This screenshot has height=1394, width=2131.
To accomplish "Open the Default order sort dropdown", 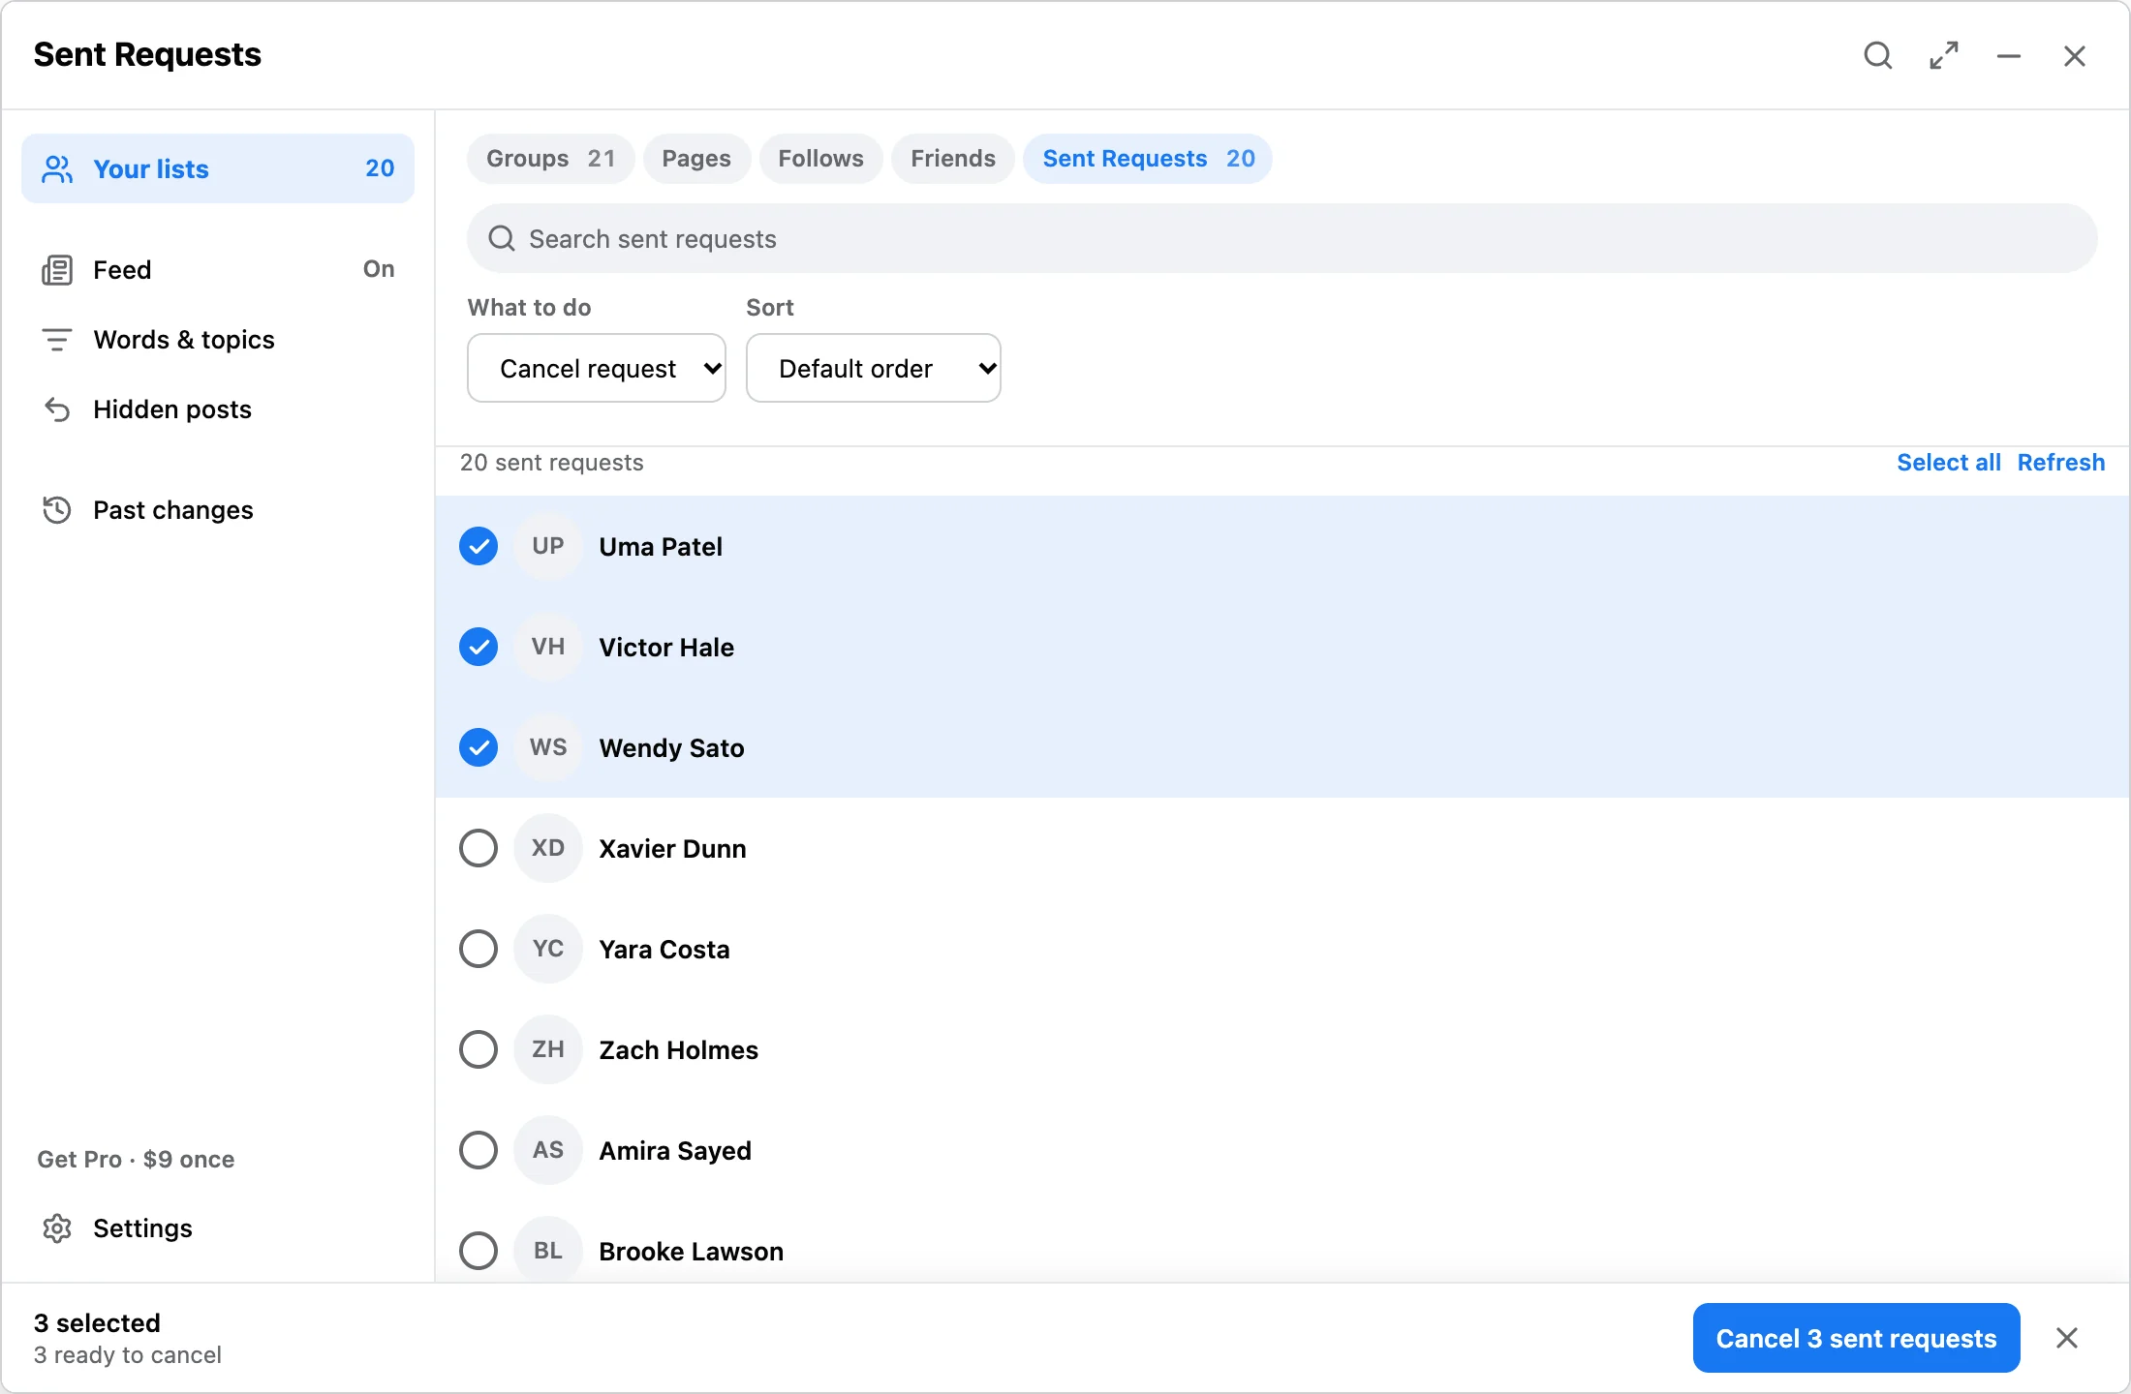I will (874, 368).
